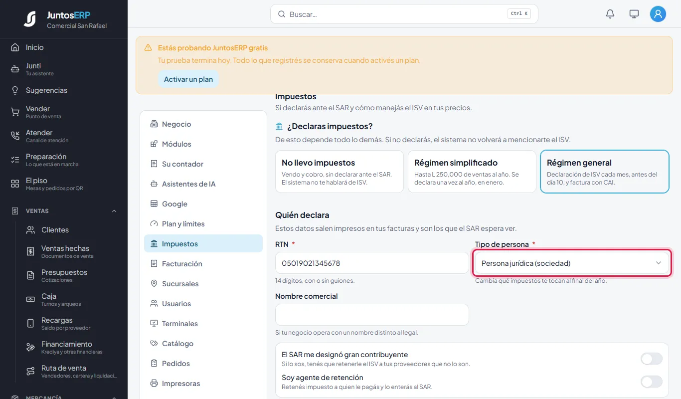This screenshot has height=399, width=681.
Task: Click the Atender phone icon
Action: [x=15, y=136]
